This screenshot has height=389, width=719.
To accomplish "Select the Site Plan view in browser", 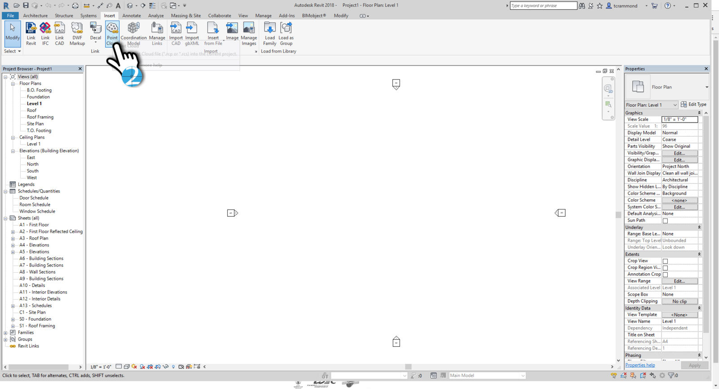I will point(35,124).
